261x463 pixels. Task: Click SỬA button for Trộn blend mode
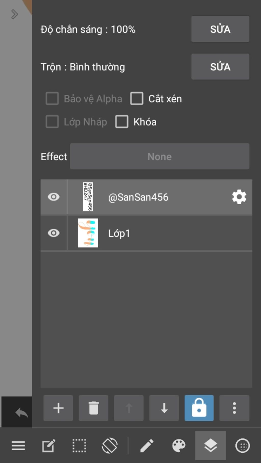click(220, 67)
